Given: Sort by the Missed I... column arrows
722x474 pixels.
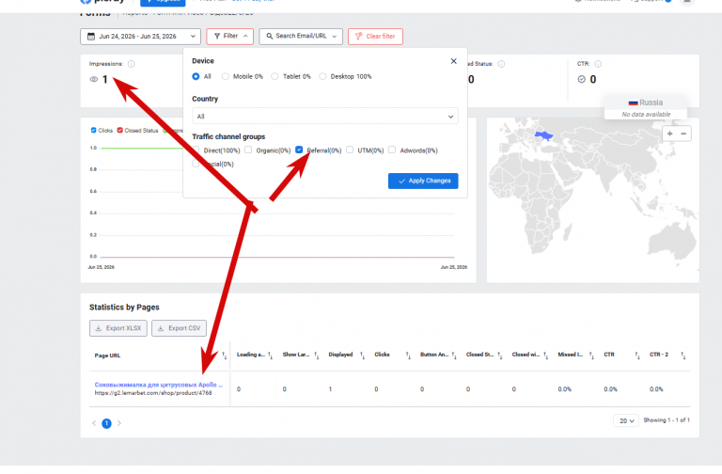Looking at the screenshot, I should point(591,355).
